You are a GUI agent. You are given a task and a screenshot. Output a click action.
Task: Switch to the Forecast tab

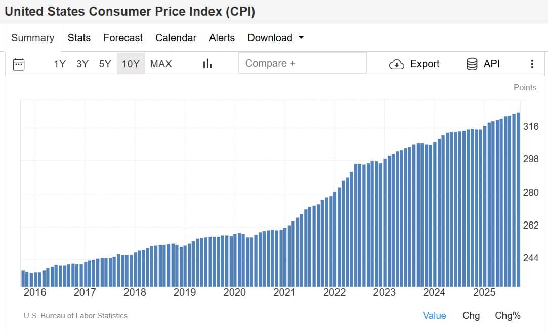tap(123, 38)
